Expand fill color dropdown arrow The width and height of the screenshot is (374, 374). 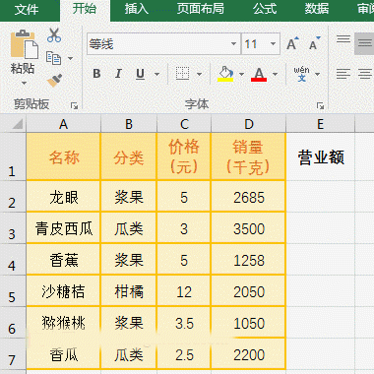click(x=242, y=74)
